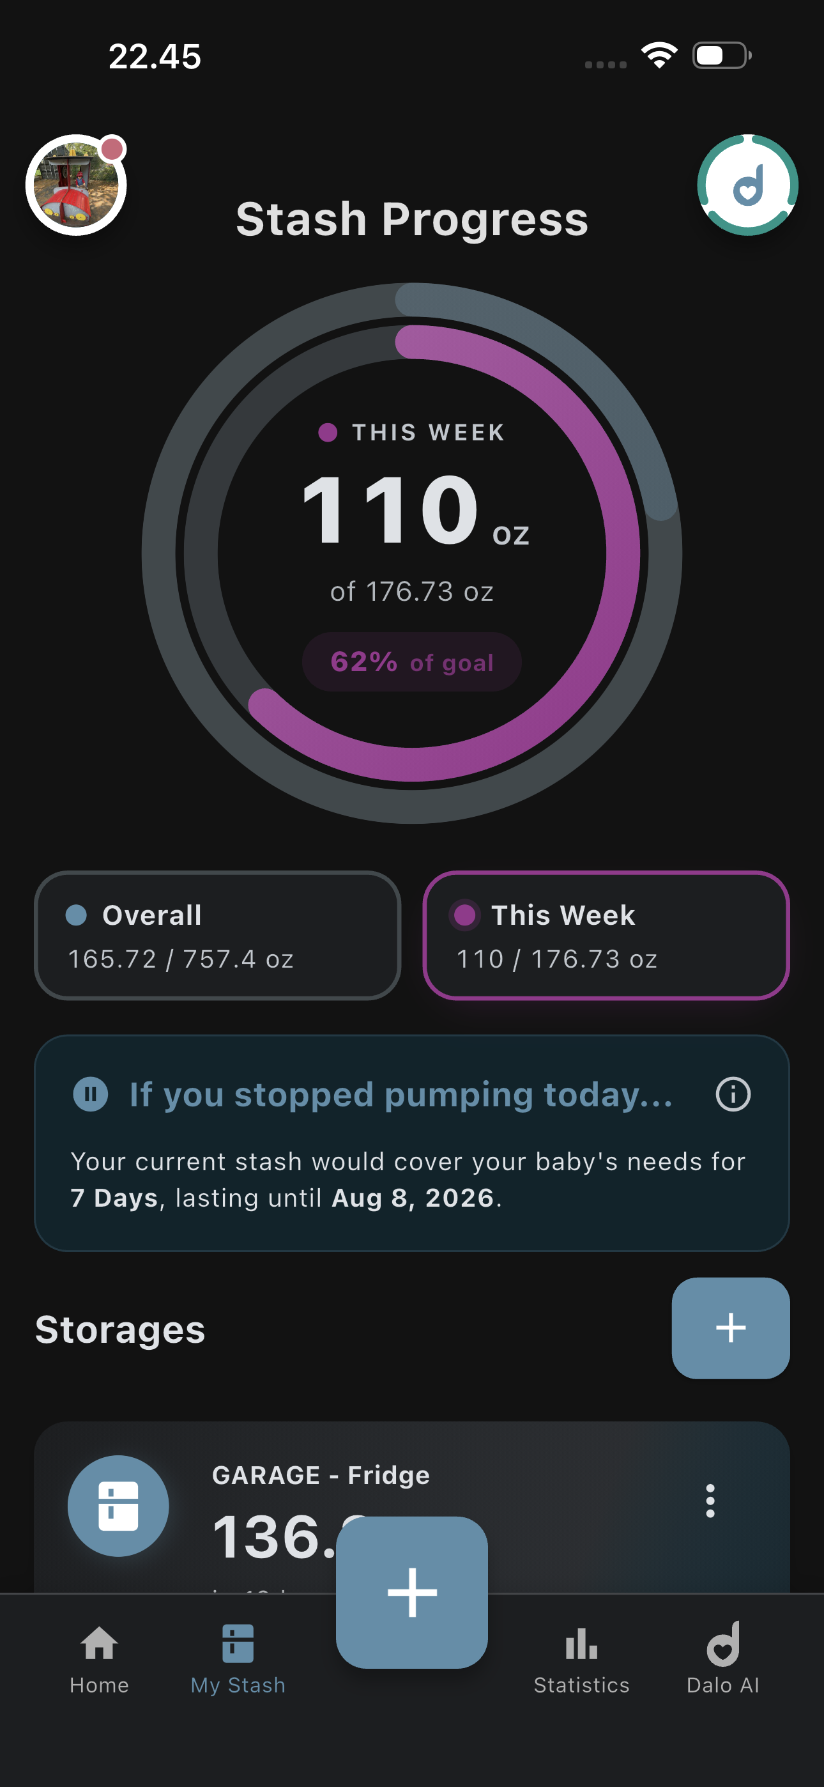Open the Dalo AI tab
824x1787 pixels.
722,1659
